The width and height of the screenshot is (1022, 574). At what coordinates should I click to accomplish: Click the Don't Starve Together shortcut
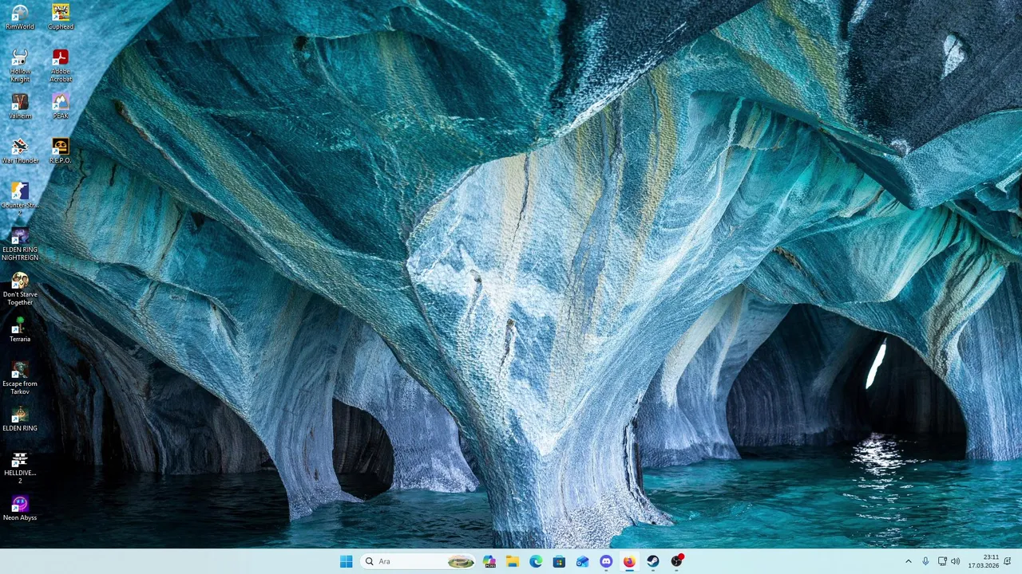20,289
